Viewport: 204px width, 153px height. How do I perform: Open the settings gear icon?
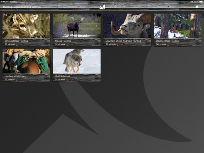coord(197,7)
